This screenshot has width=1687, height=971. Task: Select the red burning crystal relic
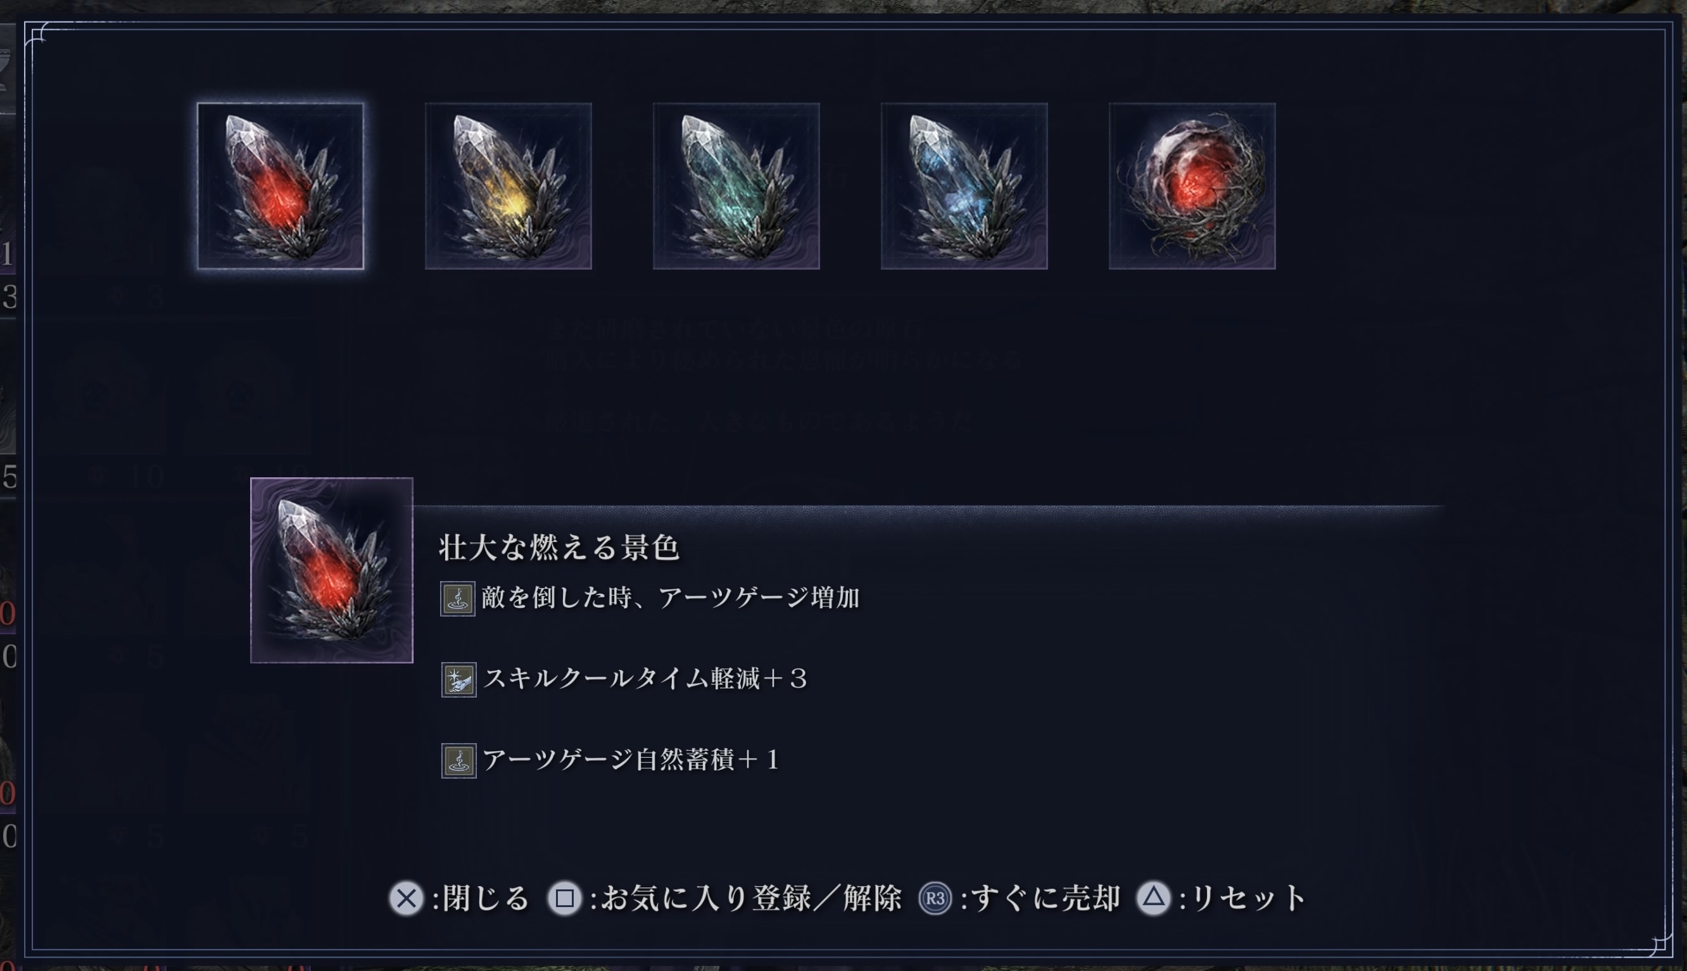280,186
